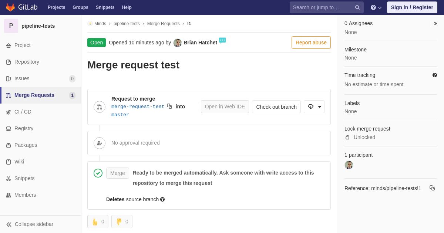Go to Snippets in top navigation
444x233 pixels.
point(105,7)
